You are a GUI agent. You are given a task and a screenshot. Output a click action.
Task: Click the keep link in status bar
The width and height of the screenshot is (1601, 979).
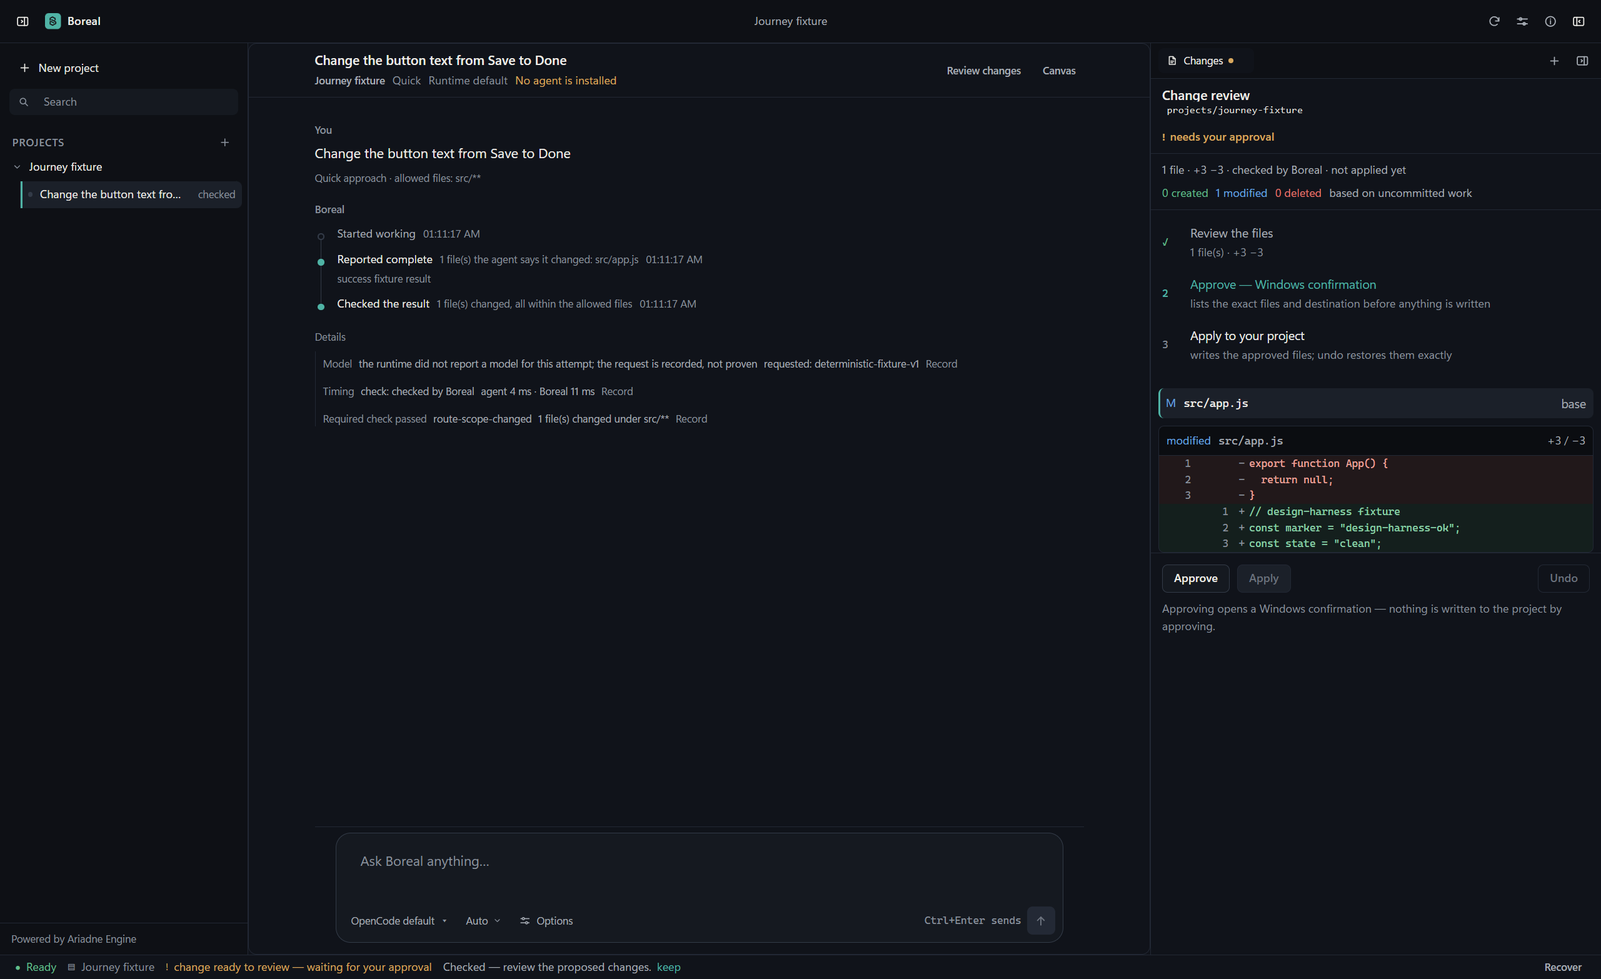668,967
